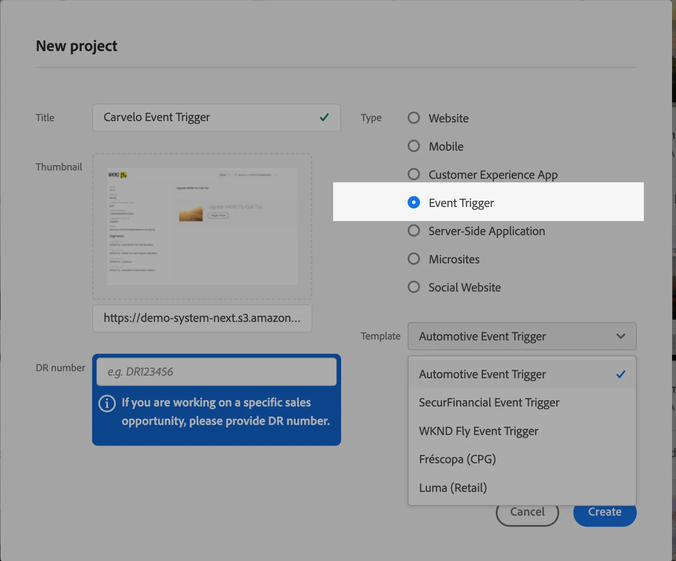Select the Mobile type radio button

pos(414,146)
